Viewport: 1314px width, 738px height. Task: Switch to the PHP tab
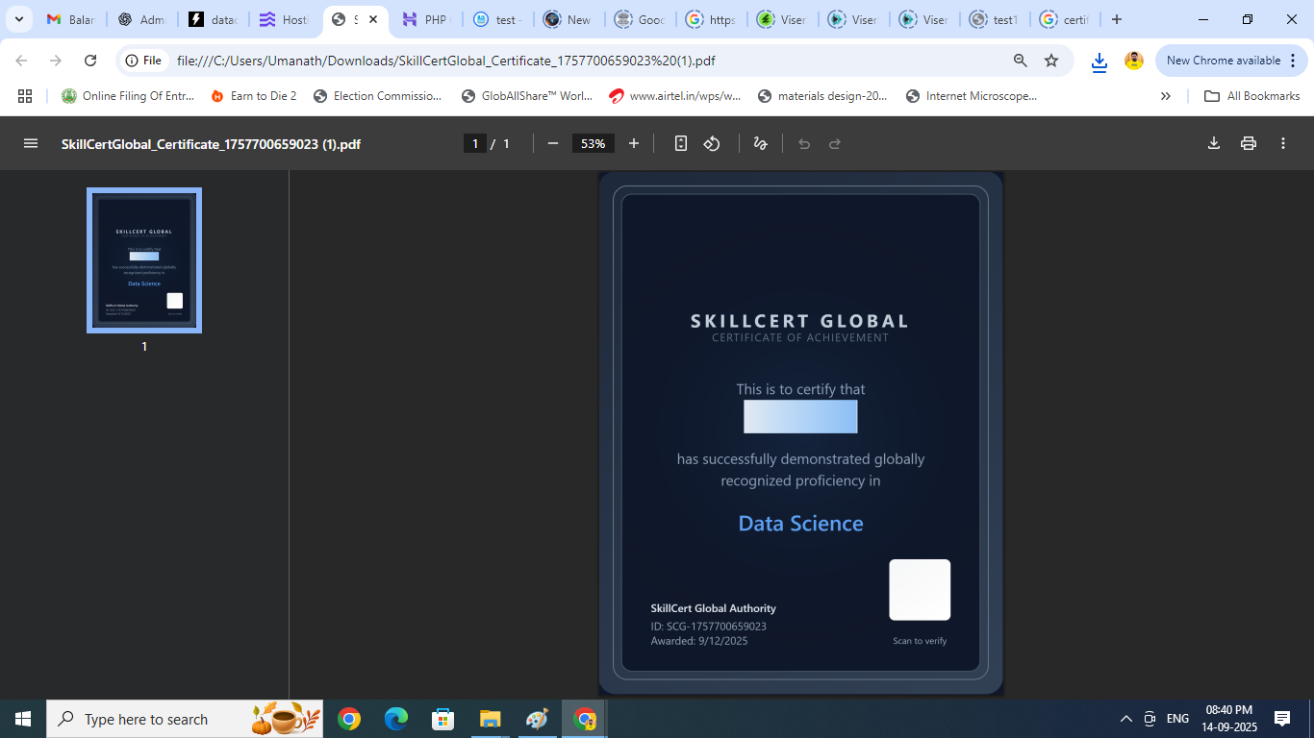(x=424, y=19)
